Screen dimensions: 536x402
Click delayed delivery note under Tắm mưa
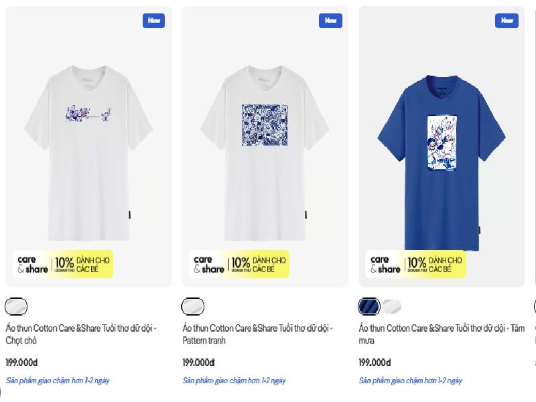coord(411,381)
